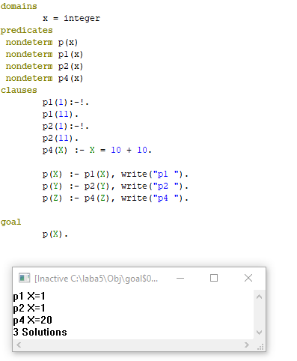Click the output line 'p2 X=1'
The width and height of the screenshot is (297, 361).
[x=29, y=308]
